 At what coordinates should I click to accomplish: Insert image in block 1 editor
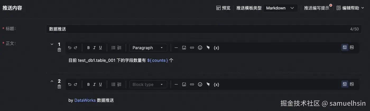tap(184, 48)
